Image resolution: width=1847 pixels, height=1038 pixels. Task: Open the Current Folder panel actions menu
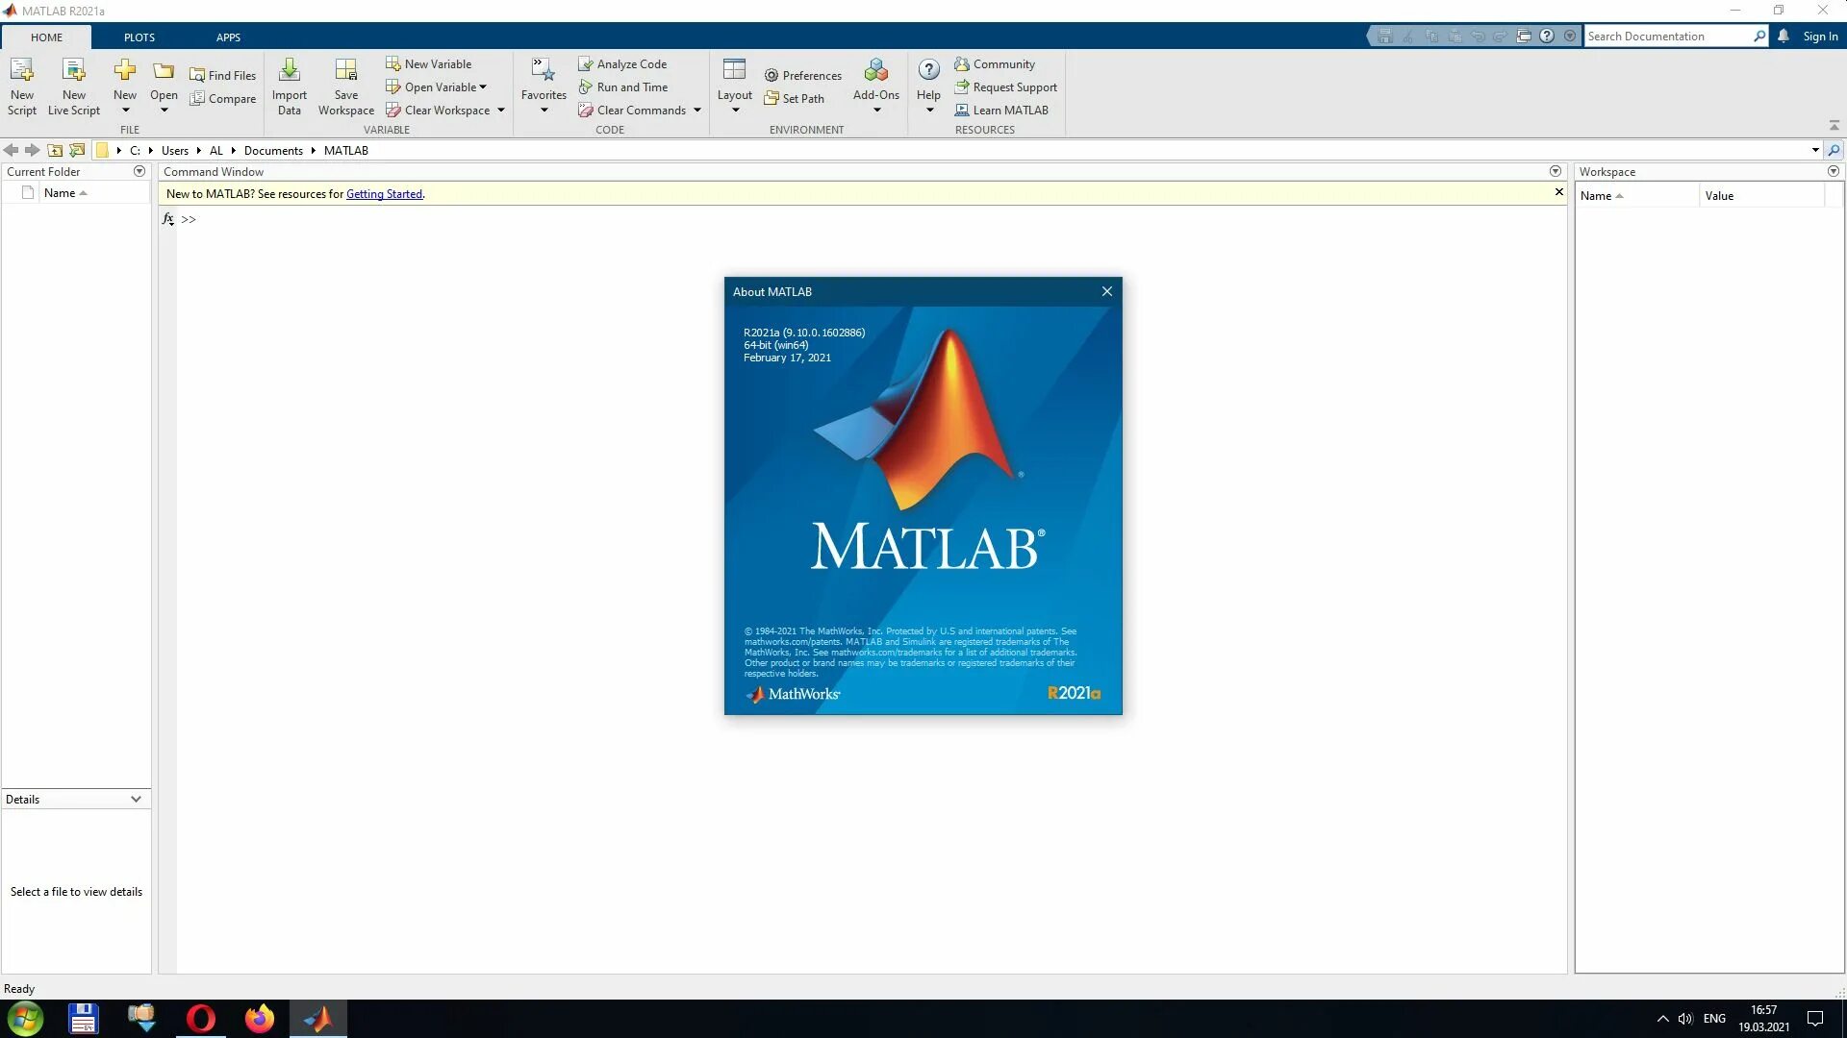[139, 172]
